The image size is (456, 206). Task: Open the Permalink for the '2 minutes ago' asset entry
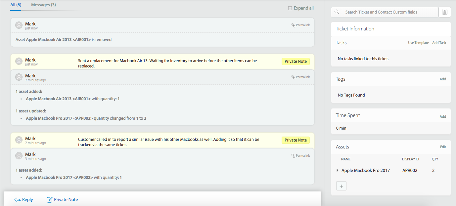(x=300, y=77)
